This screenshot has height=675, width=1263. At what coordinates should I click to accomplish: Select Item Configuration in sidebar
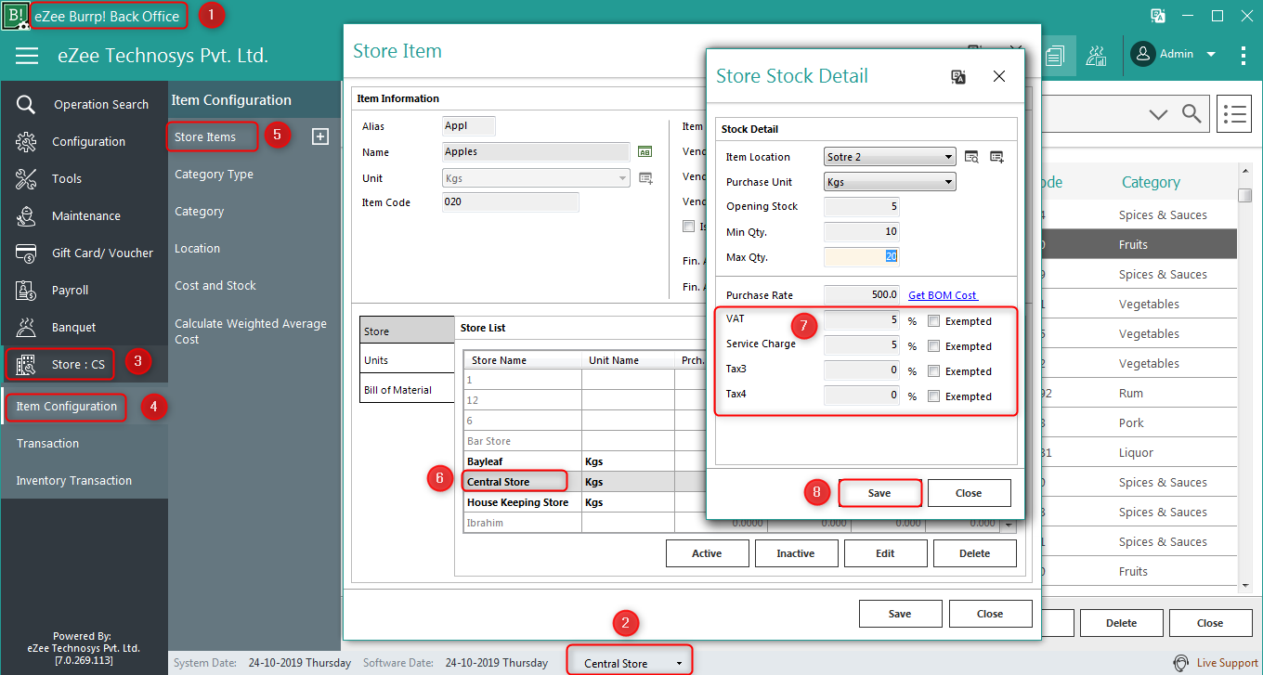coord(67,406)
